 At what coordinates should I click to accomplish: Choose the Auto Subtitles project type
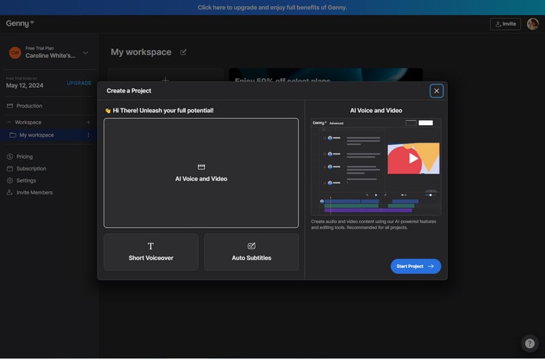[x=251, y=252]
